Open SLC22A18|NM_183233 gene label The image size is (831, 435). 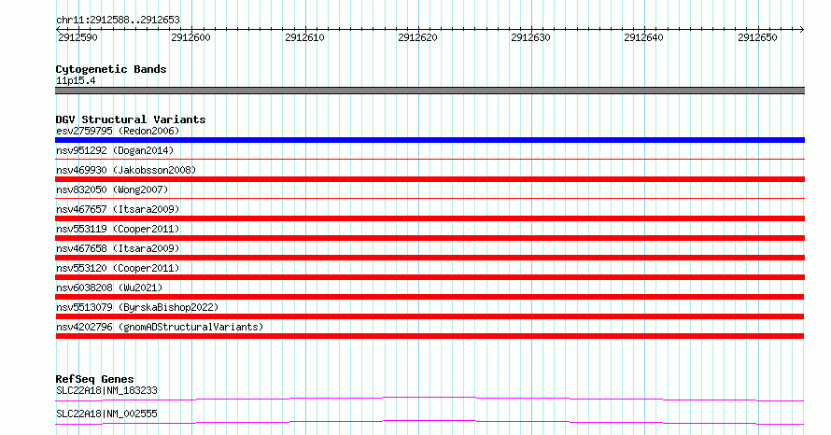tap(106, 390)
